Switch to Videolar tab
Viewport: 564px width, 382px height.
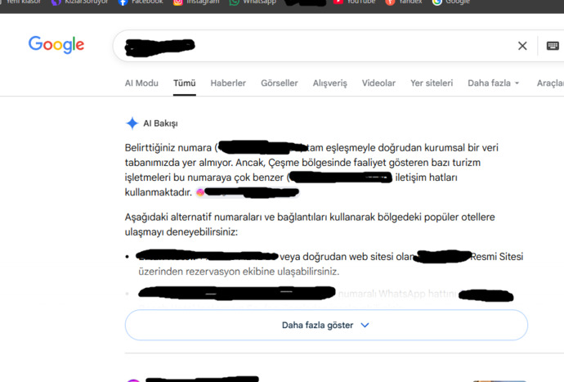[378, 83]
